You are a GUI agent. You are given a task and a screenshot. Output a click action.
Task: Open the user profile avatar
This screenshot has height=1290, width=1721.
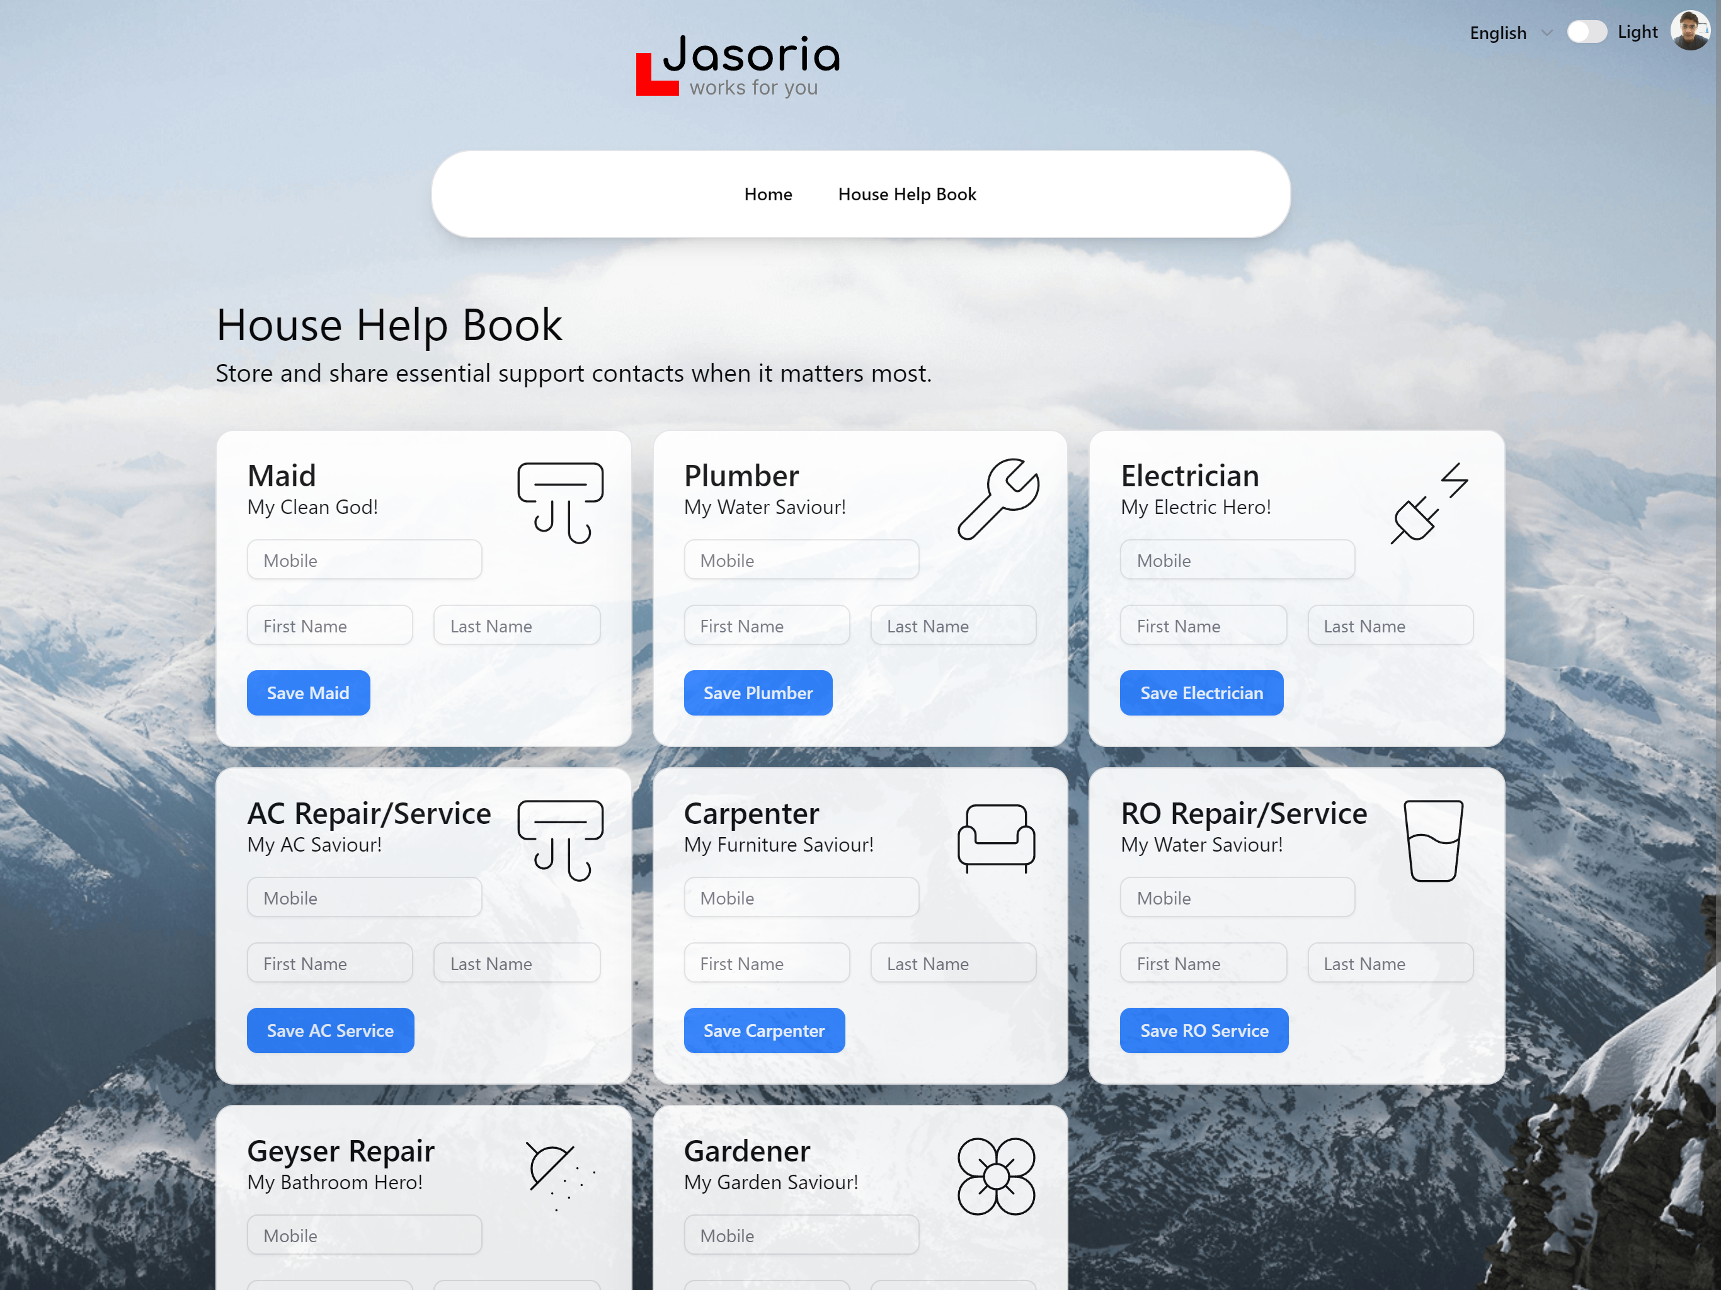[x=1690, y=31]
